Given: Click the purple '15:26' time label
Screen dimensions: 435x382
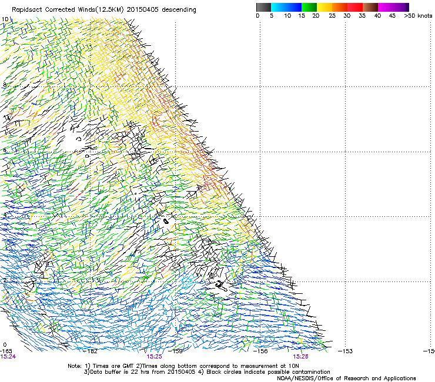Looking at the screenshot, I should click(301, 357).
